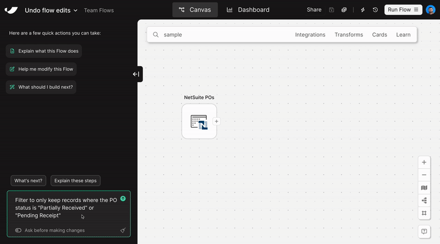Open the Undo flow edits dropdown
Image resolution: width=440 pixels, height=244 pixels.
tap(51, 10)
